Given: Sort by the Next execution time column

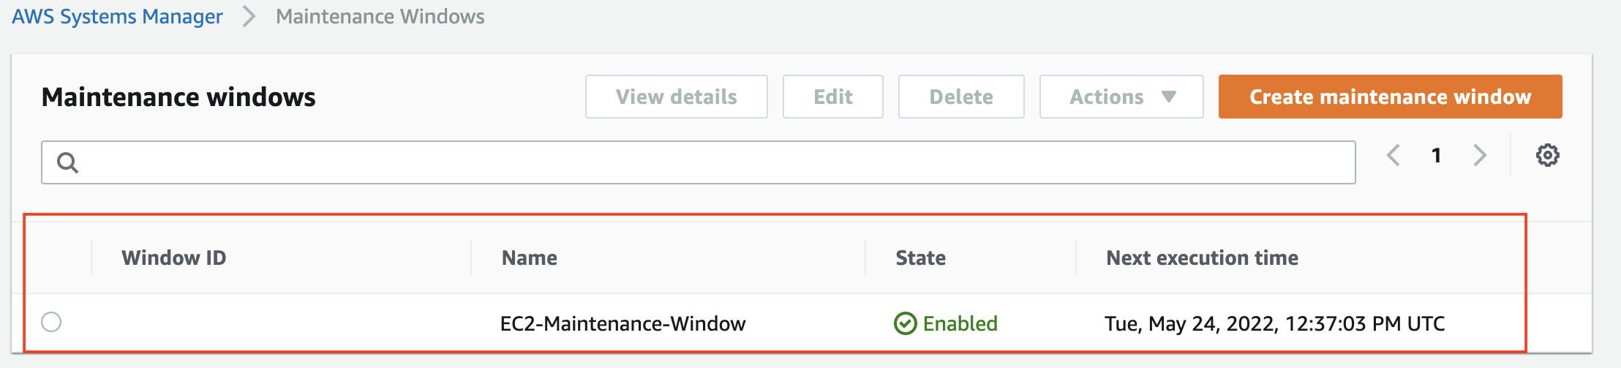Looking at the screenshot, I should [x=1202, y=258].
